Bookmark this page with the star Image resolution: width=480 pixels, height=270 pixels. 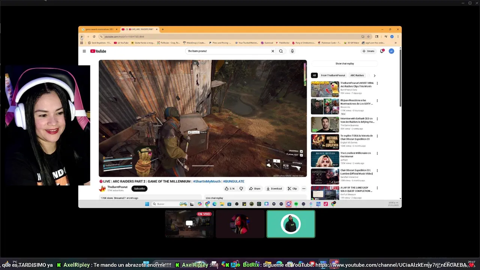tap(368, 37)
